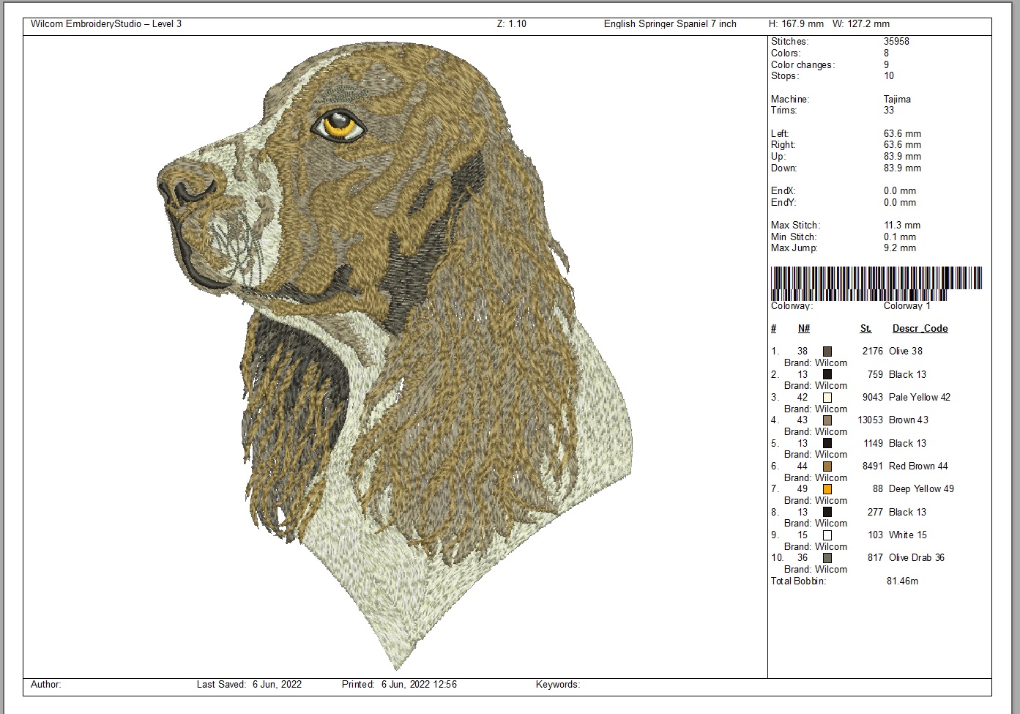
Task: Click the Descr_Code column header
Action: 920,329
